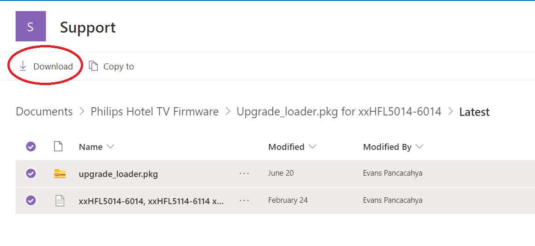Navigate to Philips Hotel TV Firmware breadcrumb
The image size is (535, 246).
154,111
